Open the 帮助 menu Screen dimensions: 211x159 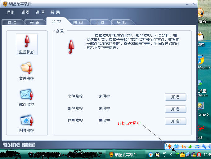click(x=55, y=12)
